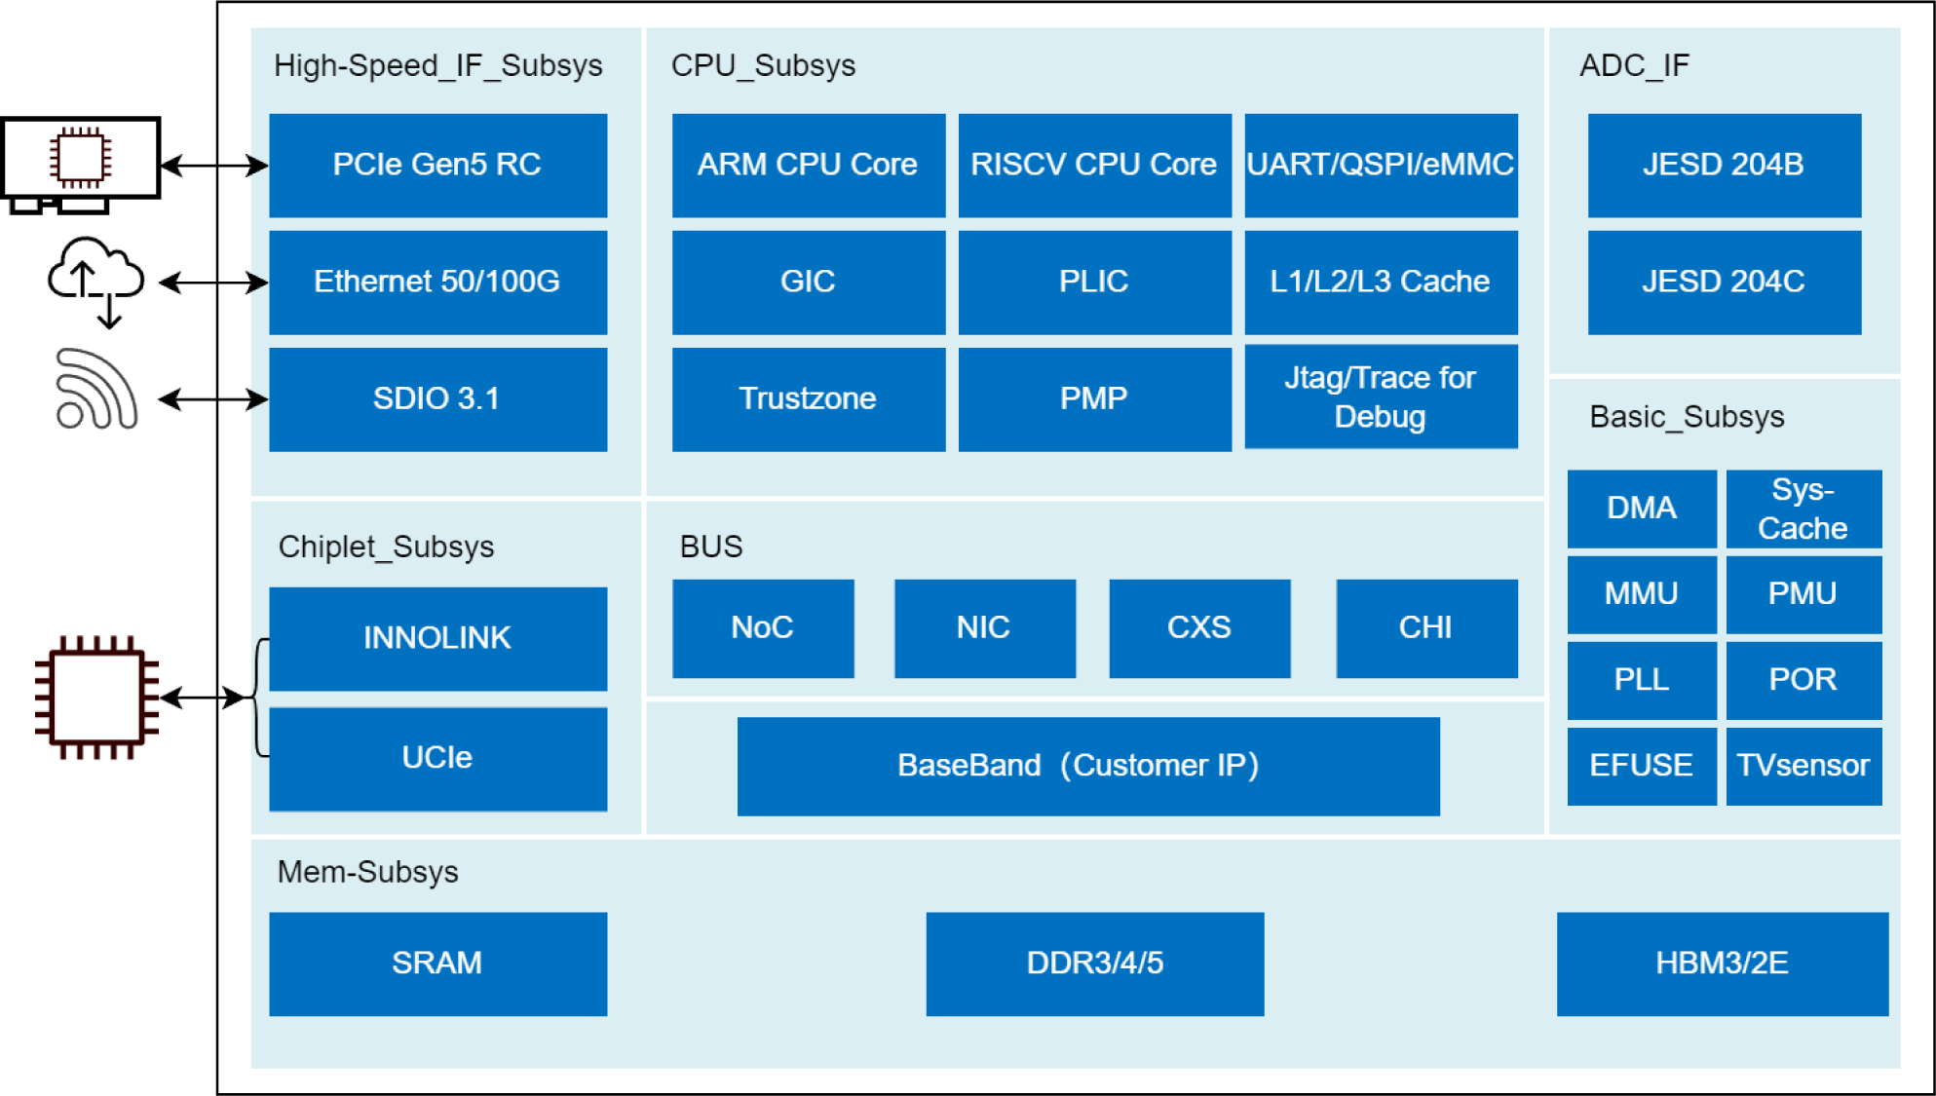Click the GIC block
This screenshot has width=1936, height=1096.
[808, 283]
